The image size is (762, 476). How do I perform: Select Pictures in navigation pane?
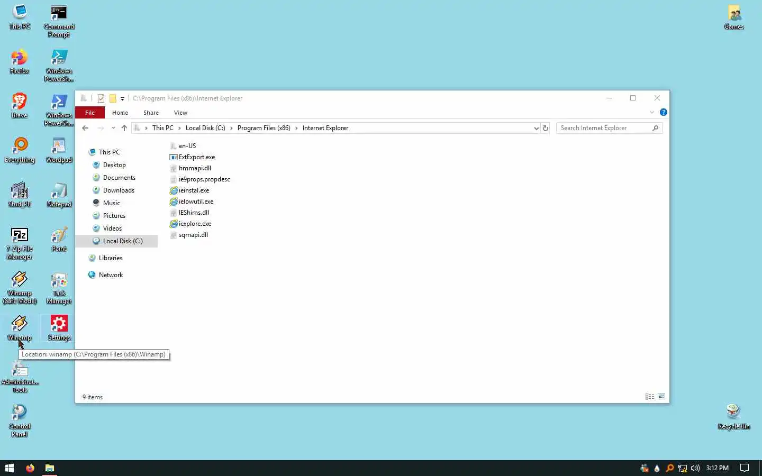114,216
